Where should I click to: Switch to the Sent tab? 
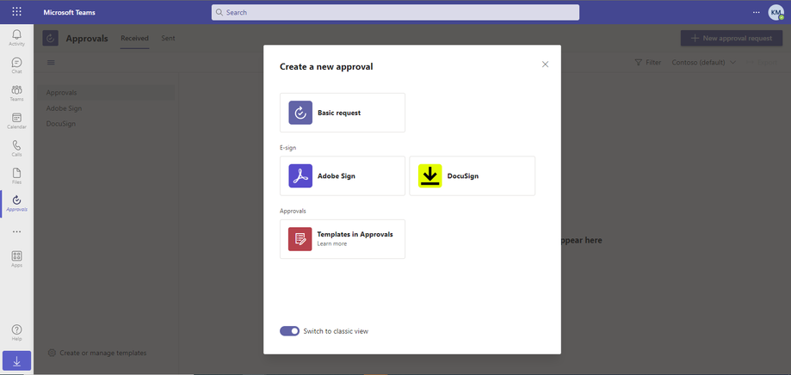click(x=168, y=39)
